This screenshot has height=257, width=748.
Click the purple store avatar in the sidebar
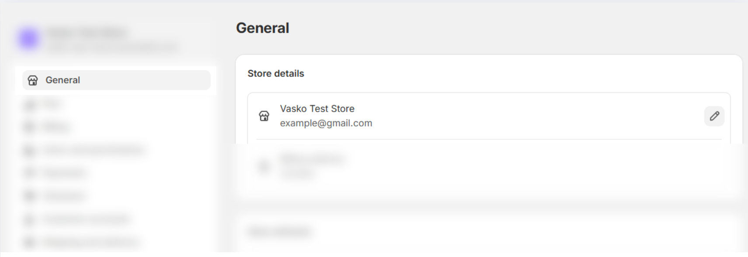tap(29, 39)
